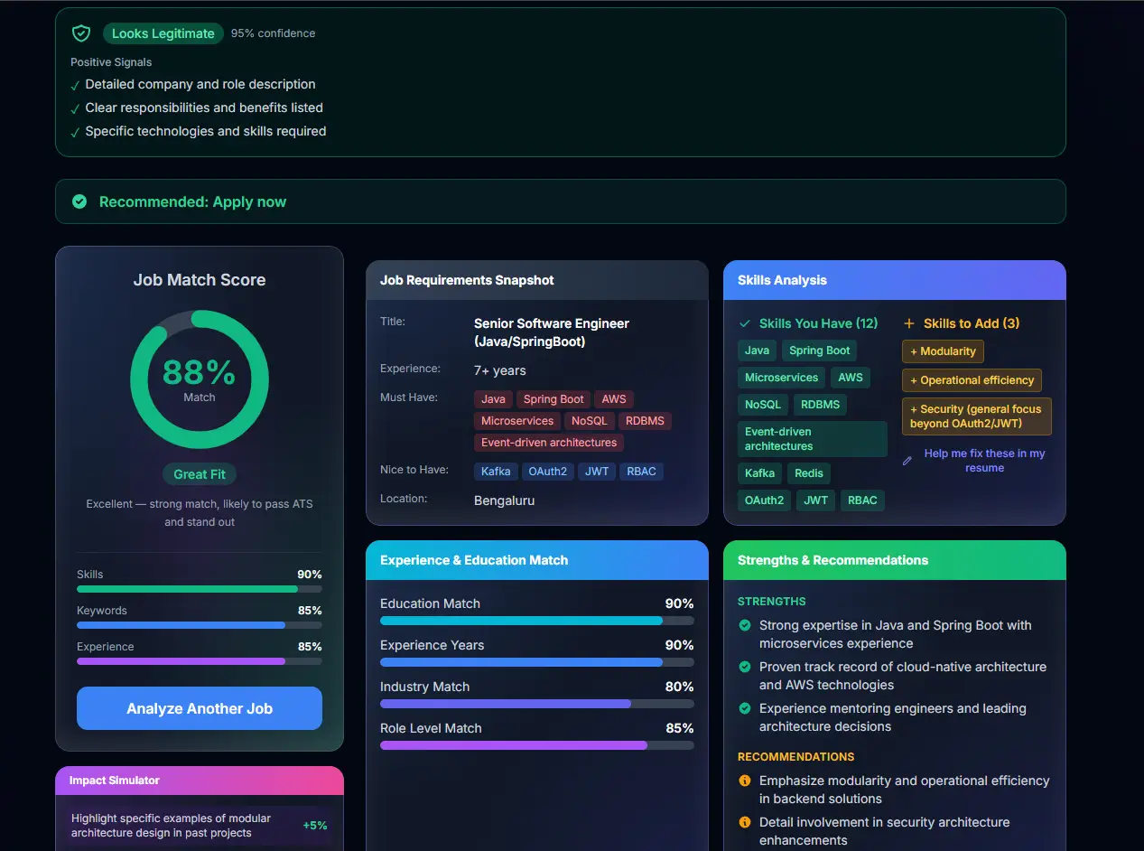Toggle the Kafka chip under Skills You Have
1144x851 pixels.
tap(759, 472)
